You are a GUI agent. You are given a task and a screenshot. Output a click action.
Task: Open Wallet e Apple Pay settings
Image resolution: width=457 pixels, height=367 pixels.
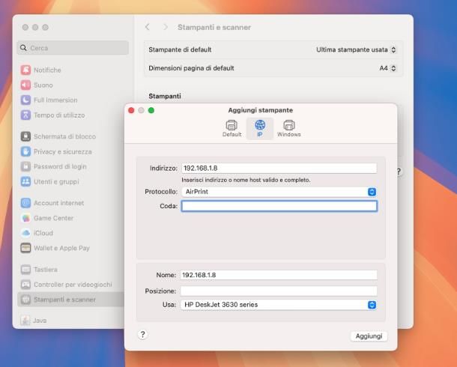[x=61, y=248]
